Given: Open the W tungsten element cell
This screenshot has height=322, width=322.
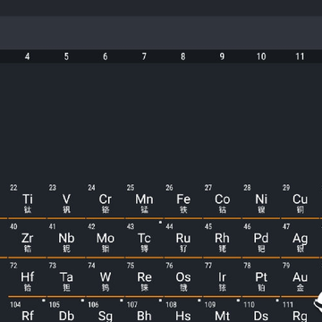Looking at the screenshot, I should coord(106,278).
